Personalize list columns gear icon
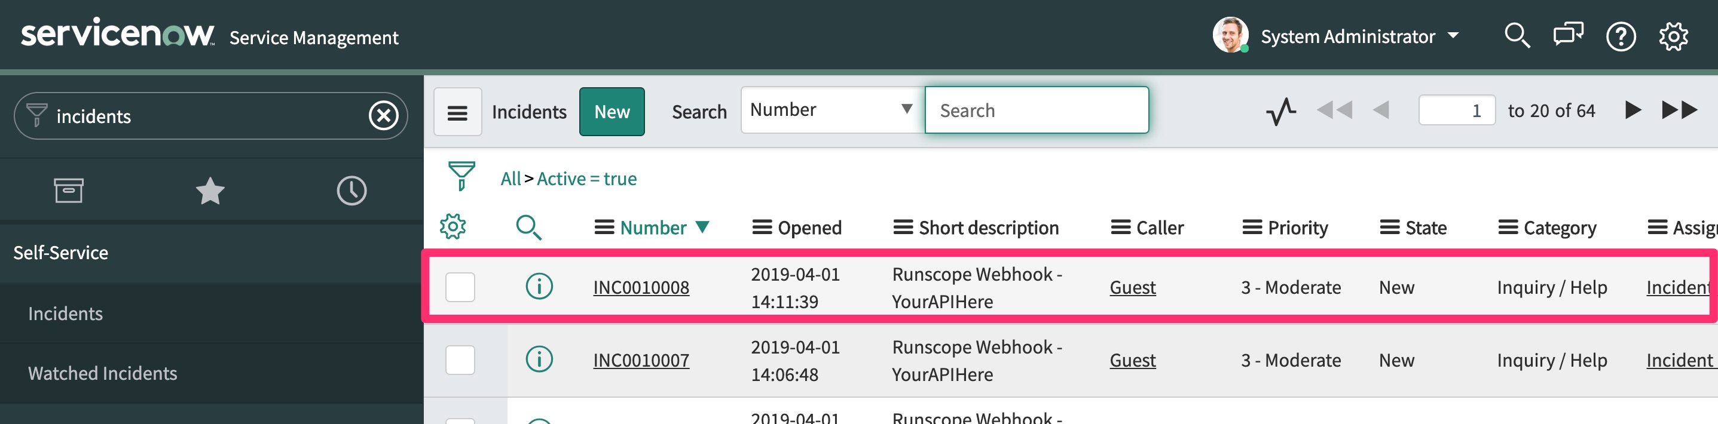The width and height of the screenshot is (1718, 424). (x=453, y=227)
